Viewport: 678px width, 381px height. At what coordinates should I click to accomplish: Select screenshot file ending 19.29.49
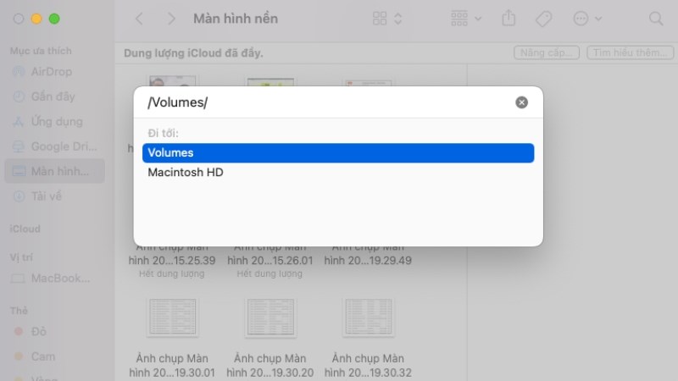click(368, 261)
